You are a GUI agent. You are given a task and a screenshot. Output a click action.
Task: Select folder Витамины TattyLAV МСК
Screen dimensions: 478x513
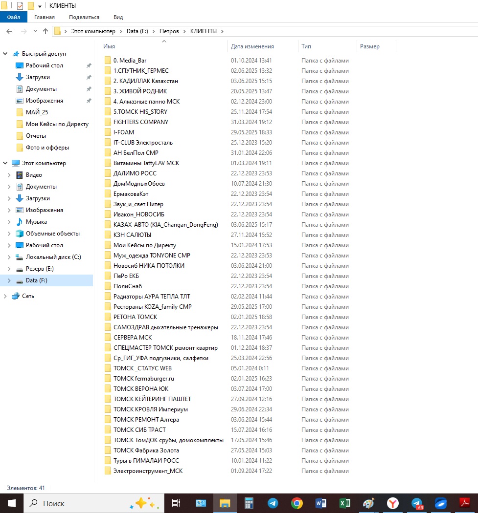point(146,163)
